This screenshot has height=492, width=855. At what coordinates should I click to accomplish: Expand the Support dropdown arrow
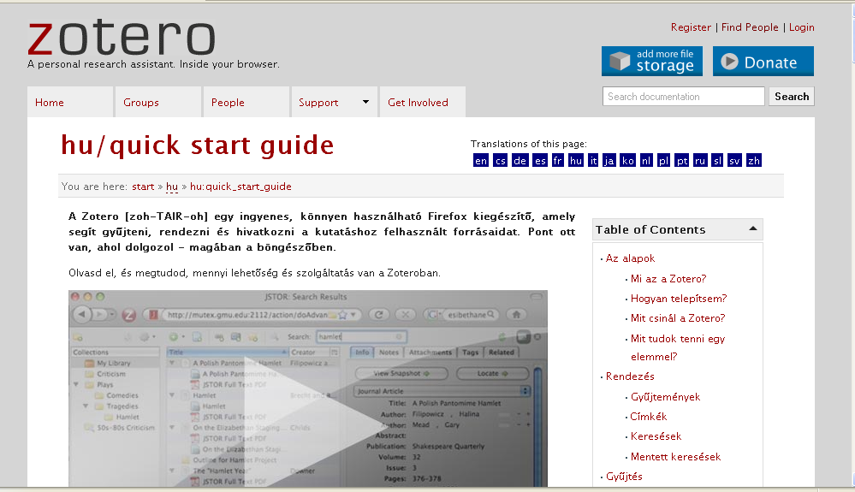click(366, 102)
